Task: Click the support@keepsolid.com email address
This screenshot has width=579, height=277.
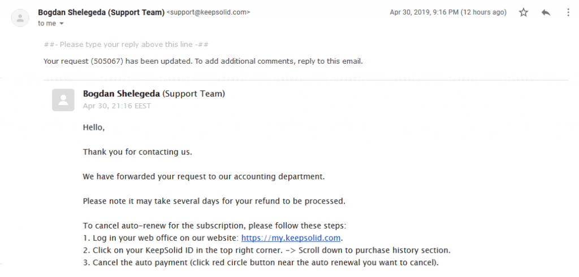Action: [209, 12]
